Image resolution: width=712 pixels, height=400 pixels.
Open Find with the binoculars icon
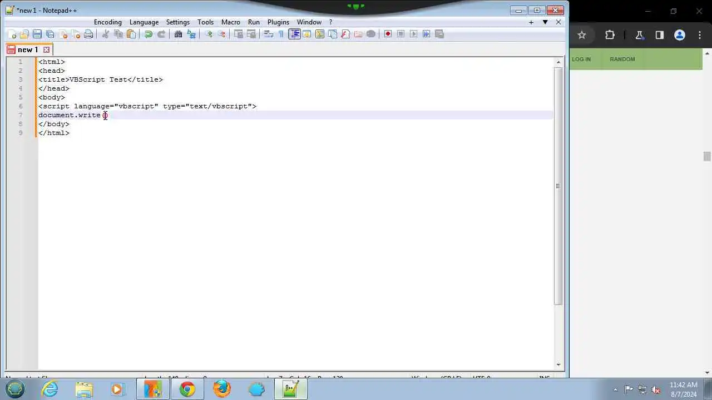178,34
